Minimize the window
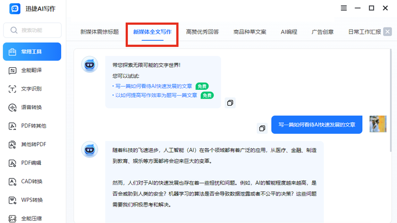397x223 pixels. tap(357, 8)
